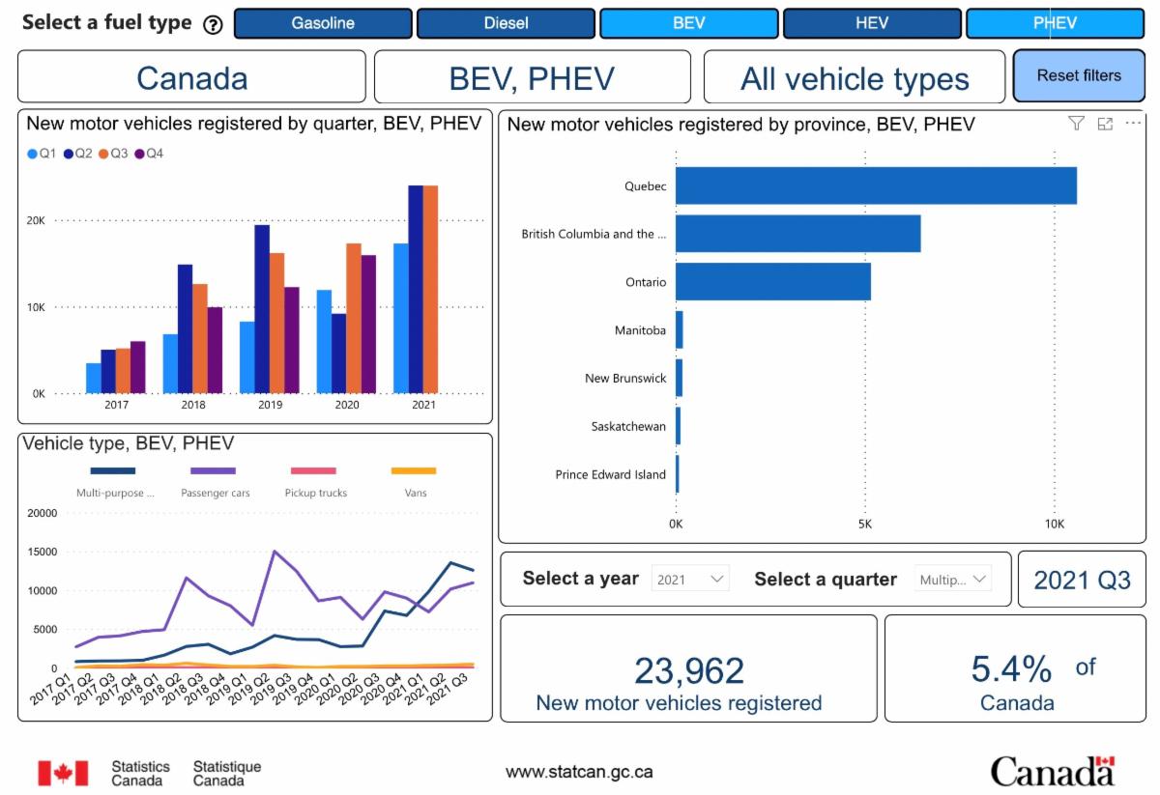Deselect the BEV fuel type
Viewport: 1160px width, 795px height.
pos(688,23)
